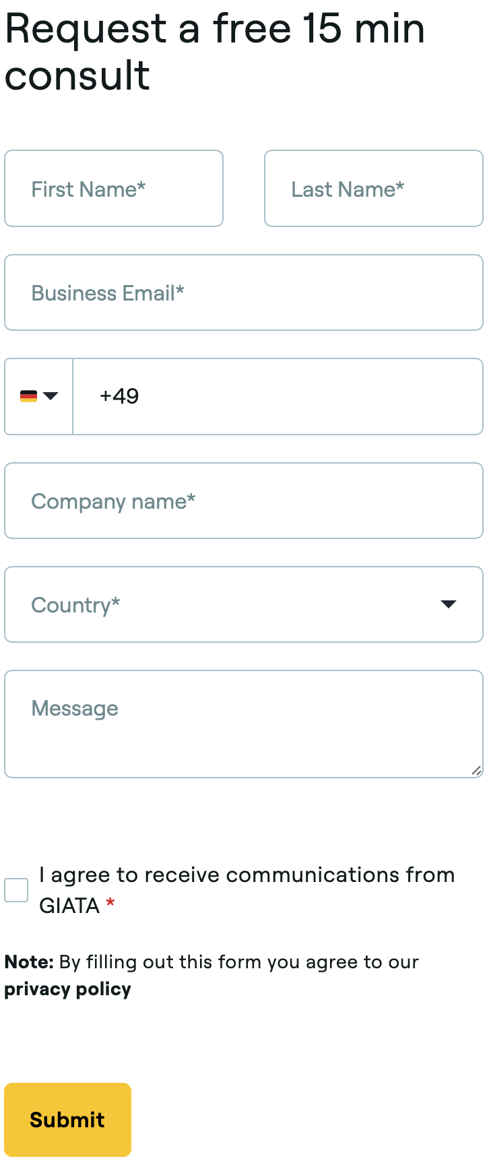Screen dimensions: 489x1163
Task: Click into the Last Name field
Action: click(x=374, y=189)
